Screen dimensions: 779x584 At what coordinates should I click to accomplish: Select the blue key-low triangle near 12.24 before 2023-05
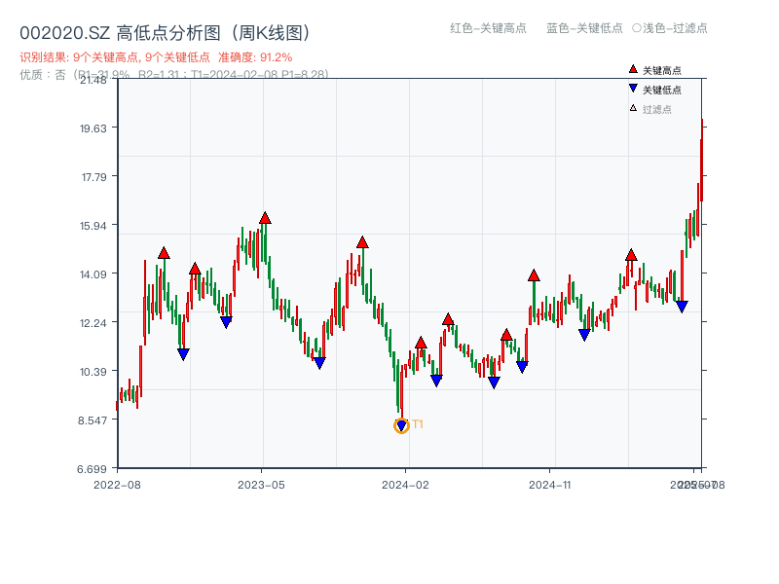(x=226, y=322)
